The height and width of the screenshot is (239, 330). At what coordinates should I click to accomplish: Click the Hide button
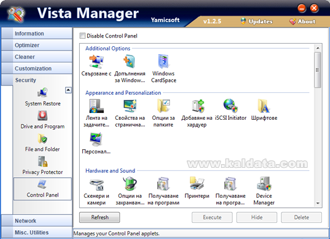click(x=257, y=217)
